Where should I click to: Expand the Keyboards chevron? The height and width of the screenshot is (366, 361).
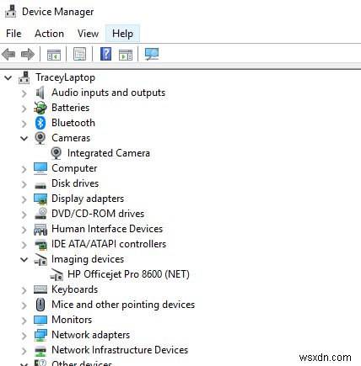[24, 290]
